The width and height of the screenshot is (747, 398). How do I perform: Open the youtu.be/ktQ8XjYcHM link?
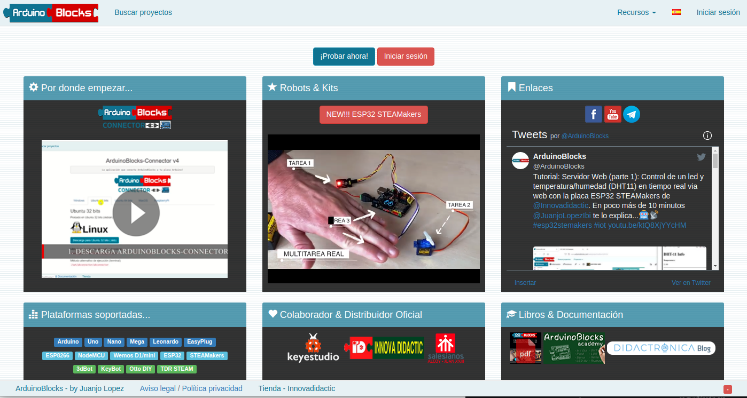coord(647,225)
